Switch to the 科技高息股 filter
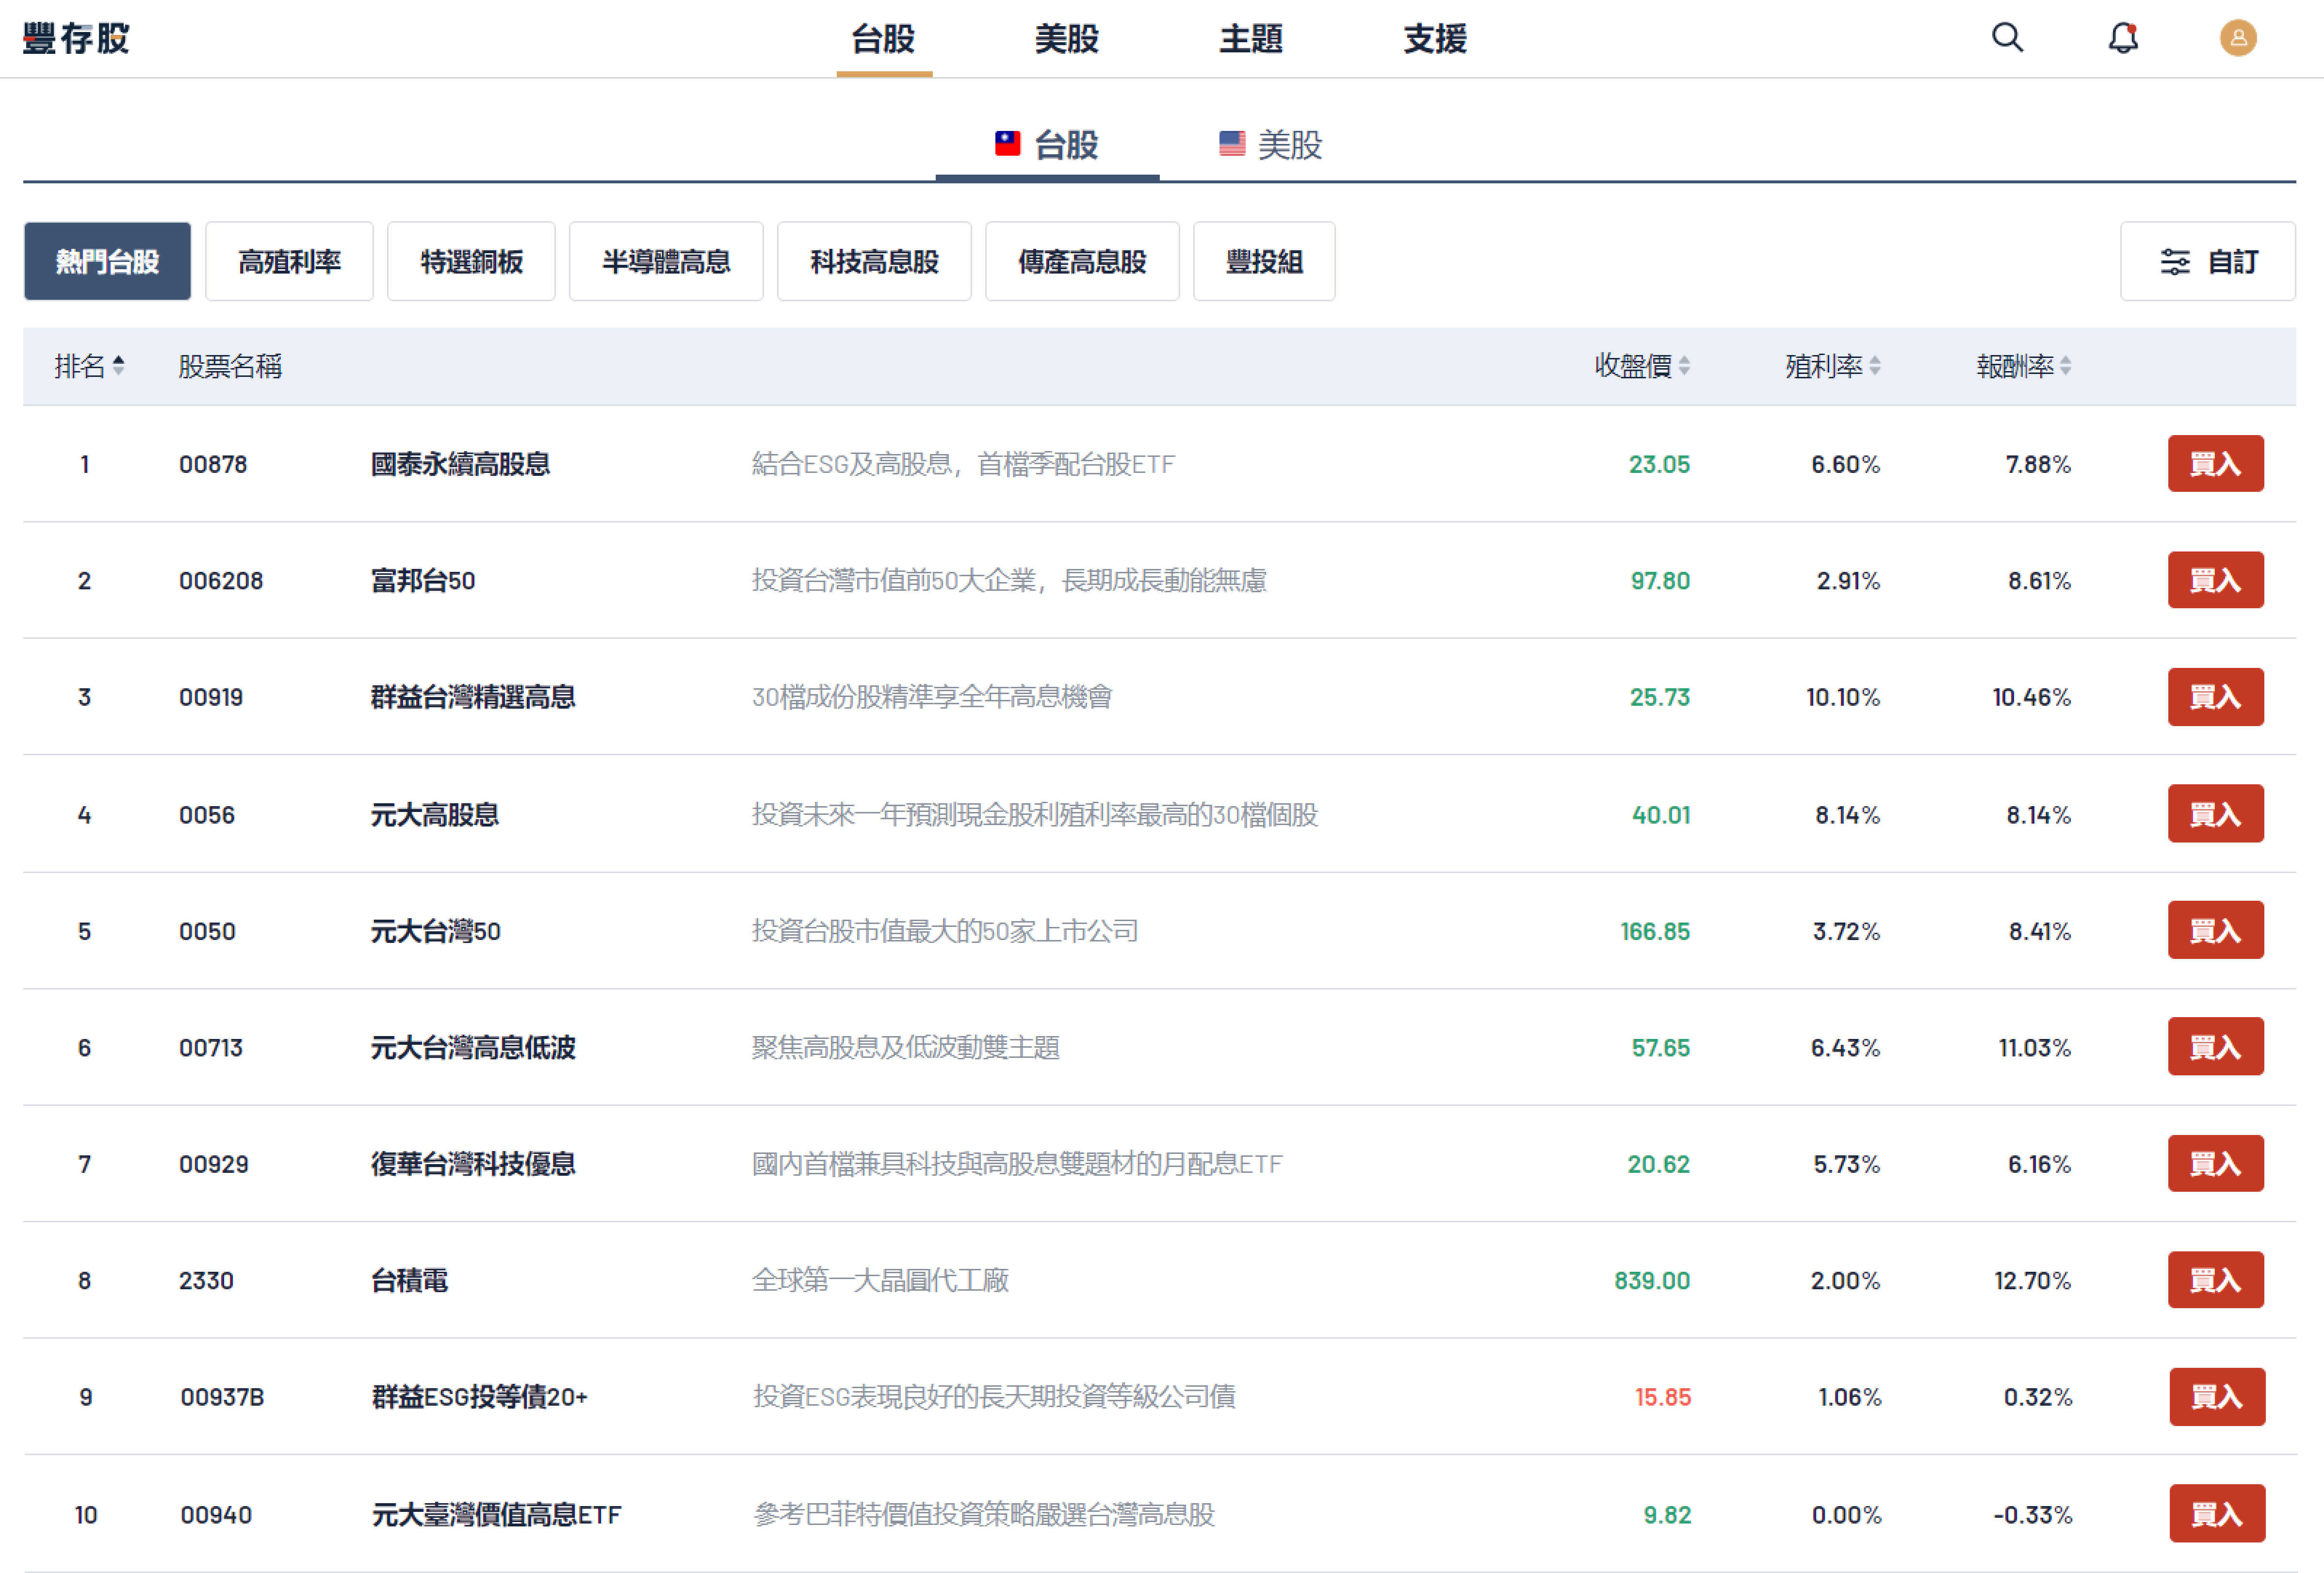 (873, 261)
